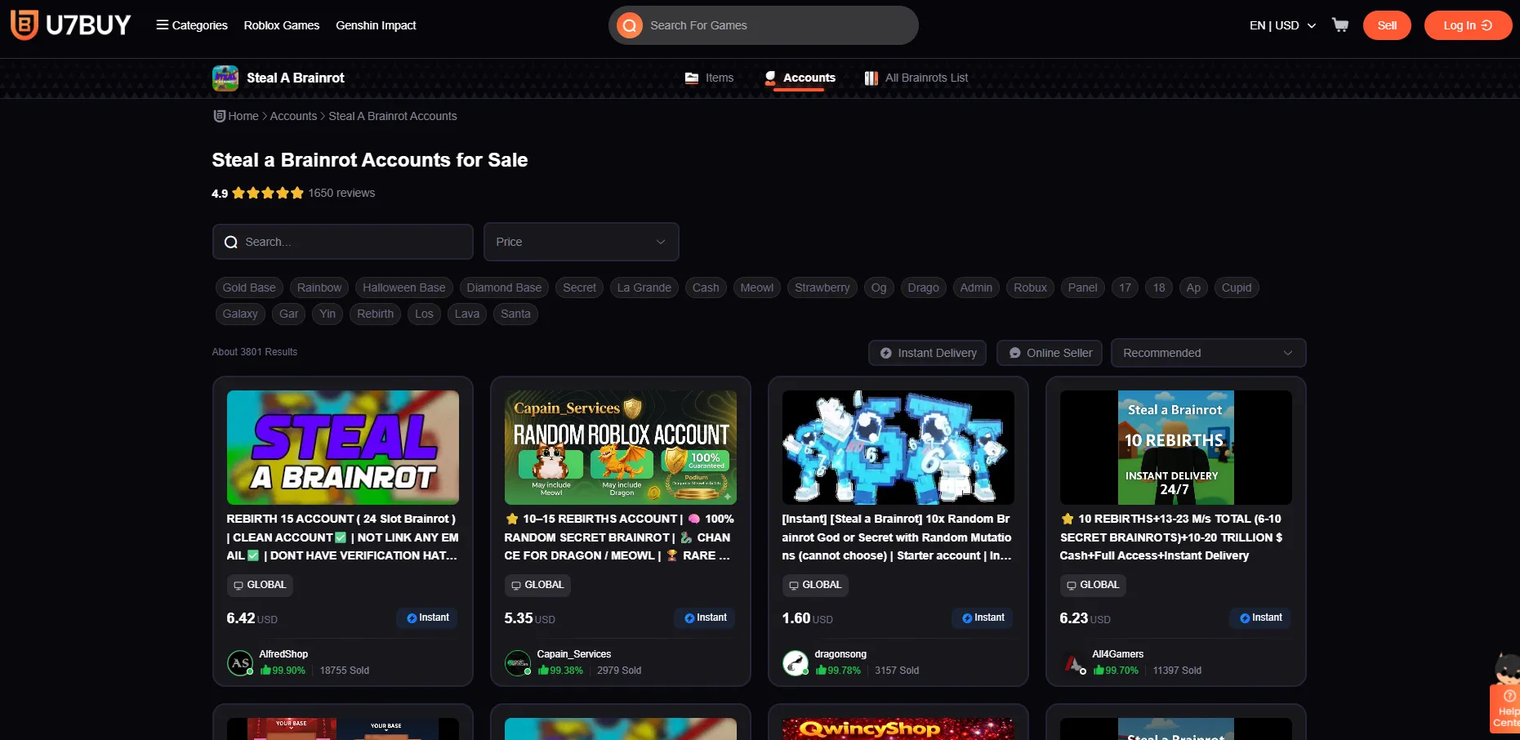
Task: Click the Home breadcrumb icon
Action: [x=218, y=115]
